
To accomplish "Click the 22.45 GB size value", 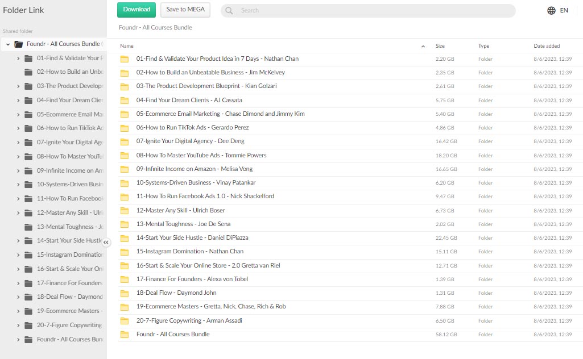I will pyautogui.click(x=446, y=238).
